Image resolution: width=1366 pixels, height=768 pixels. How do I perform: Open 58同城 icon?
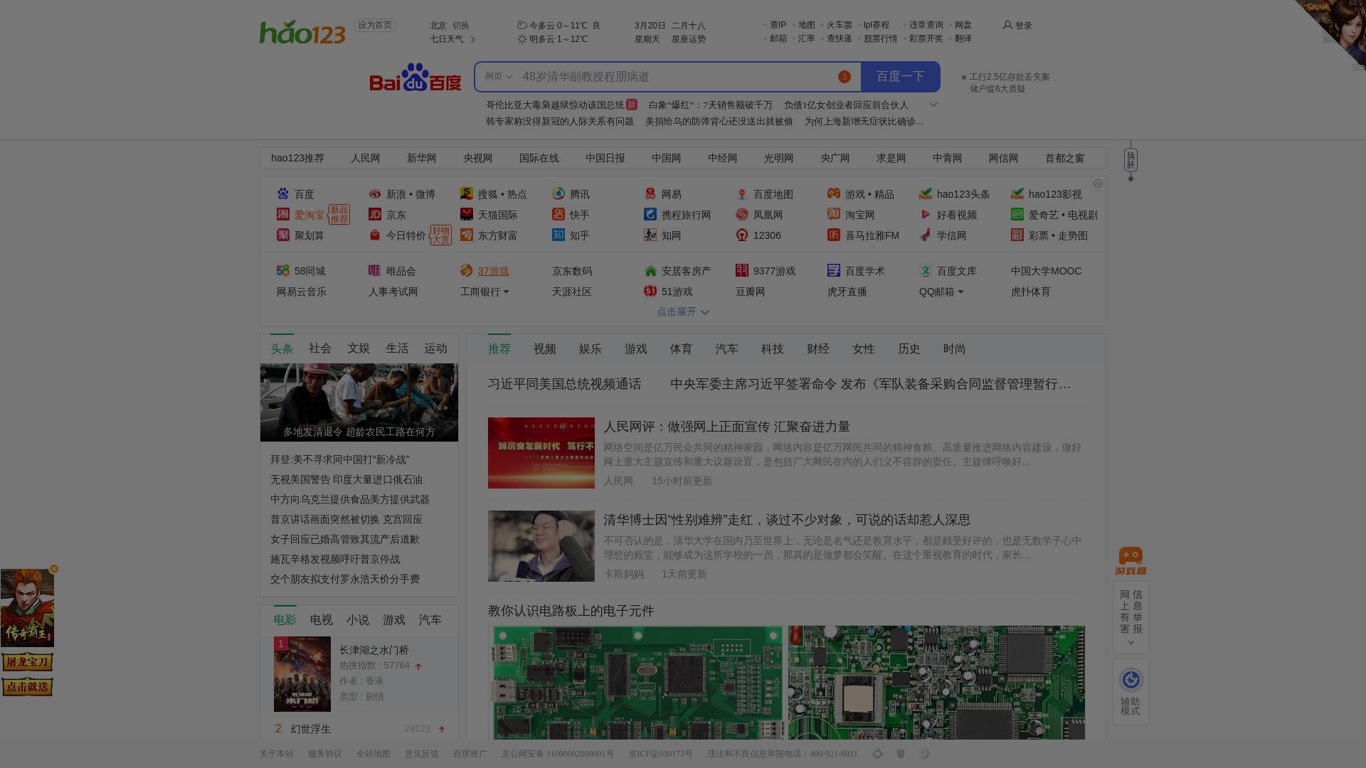pyautogui.click(x=283, y=270)
